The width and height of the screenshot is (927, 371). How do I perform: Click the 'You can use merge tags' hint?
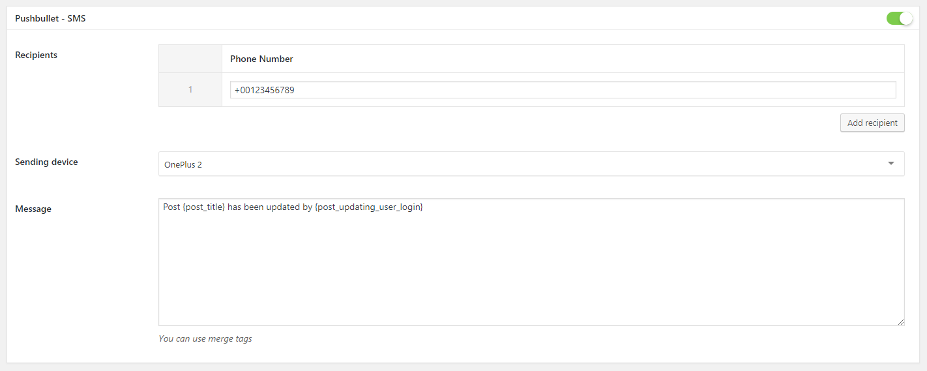pos(205,338)
